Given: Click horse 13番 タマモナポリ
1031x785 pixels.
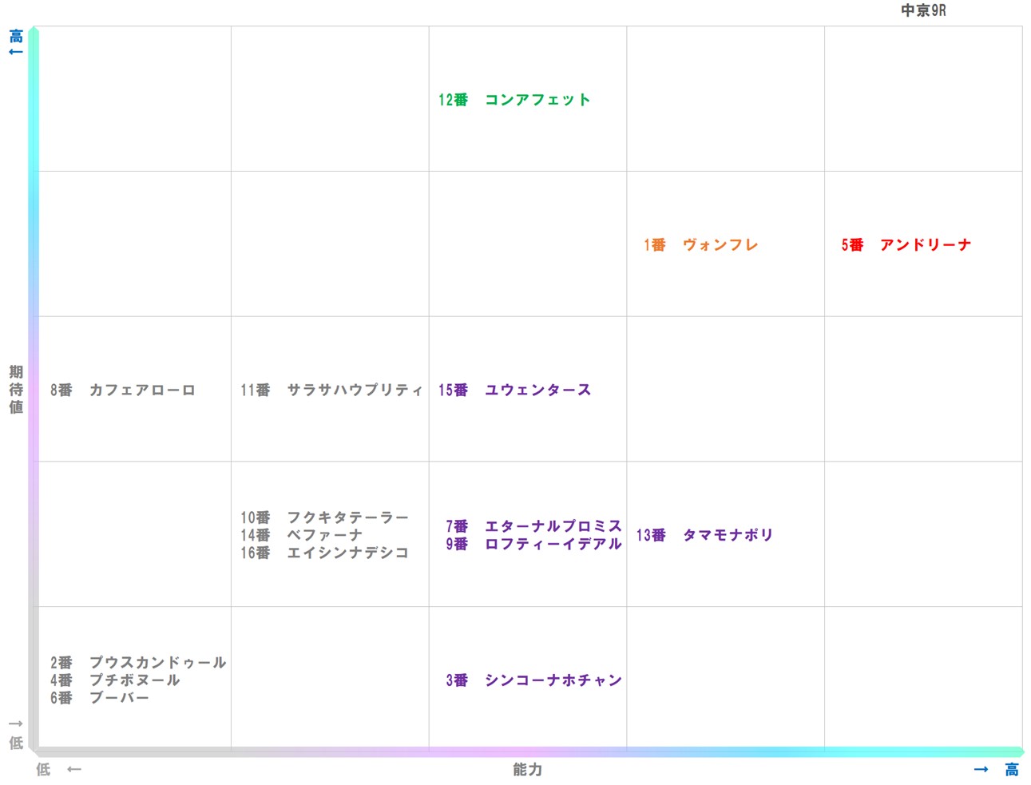Looking at the screenshot, I should (x=703, y=534).
